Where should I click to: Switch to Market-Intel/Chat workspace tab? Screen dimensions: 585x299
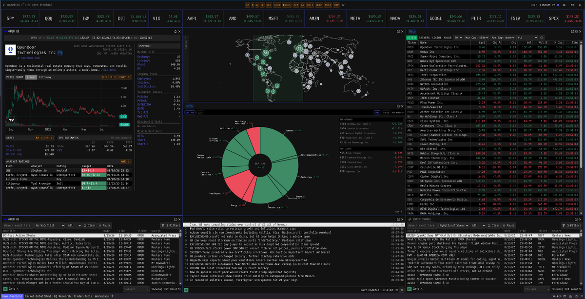coord(38,296)
